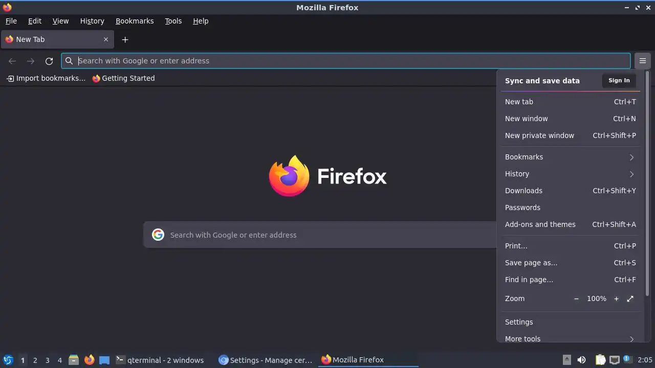Click the clock in the system tray

645,360
